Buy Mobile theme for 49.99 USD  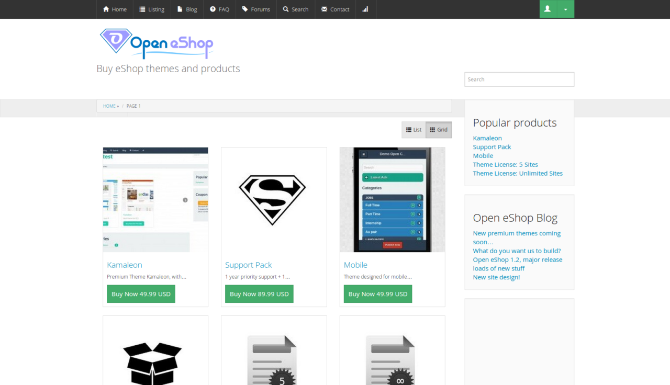pos(378,294)
